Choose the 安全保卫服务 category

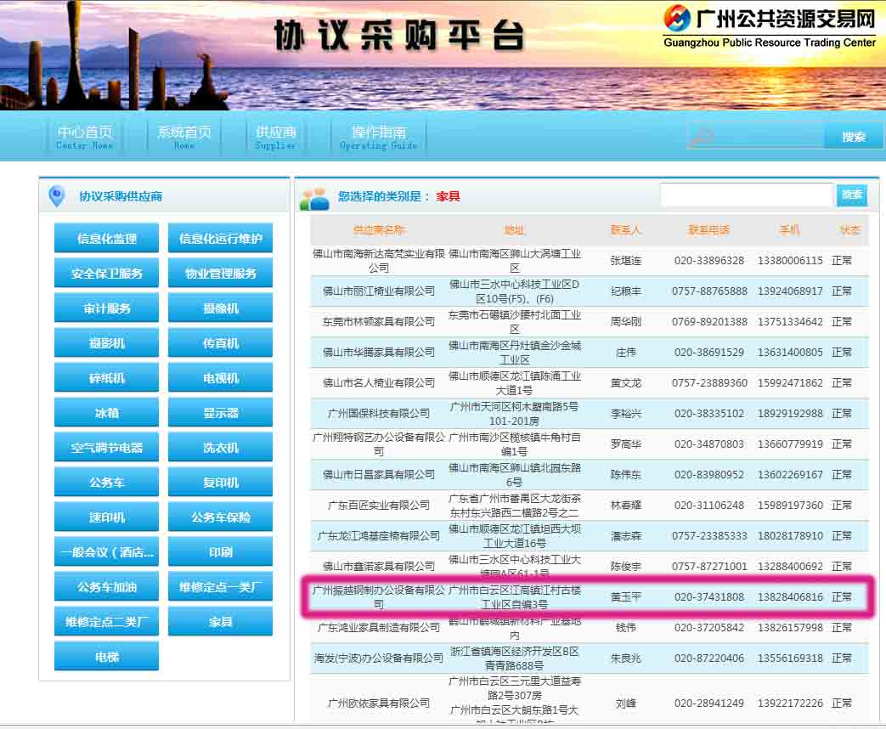(x=107, y=274)
